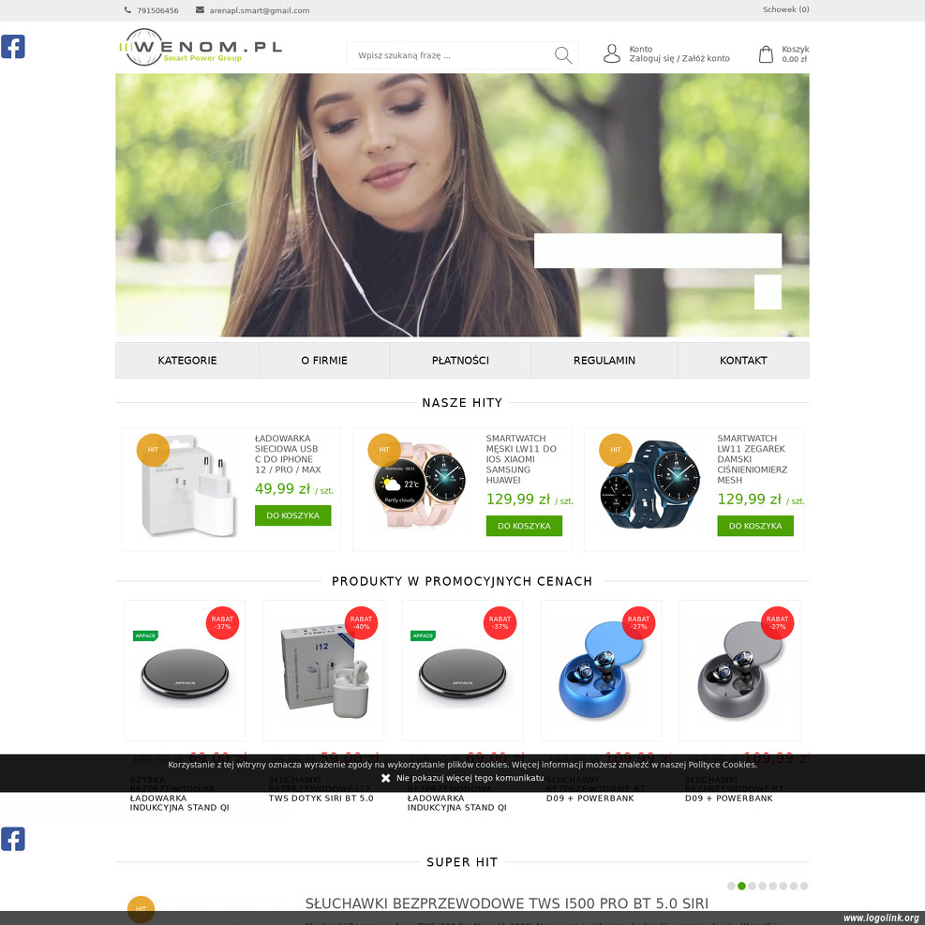Viewport: 925px width, 925px height.
Task: Go to PŁATNOŚCI menu item
Action: point(460,361)
